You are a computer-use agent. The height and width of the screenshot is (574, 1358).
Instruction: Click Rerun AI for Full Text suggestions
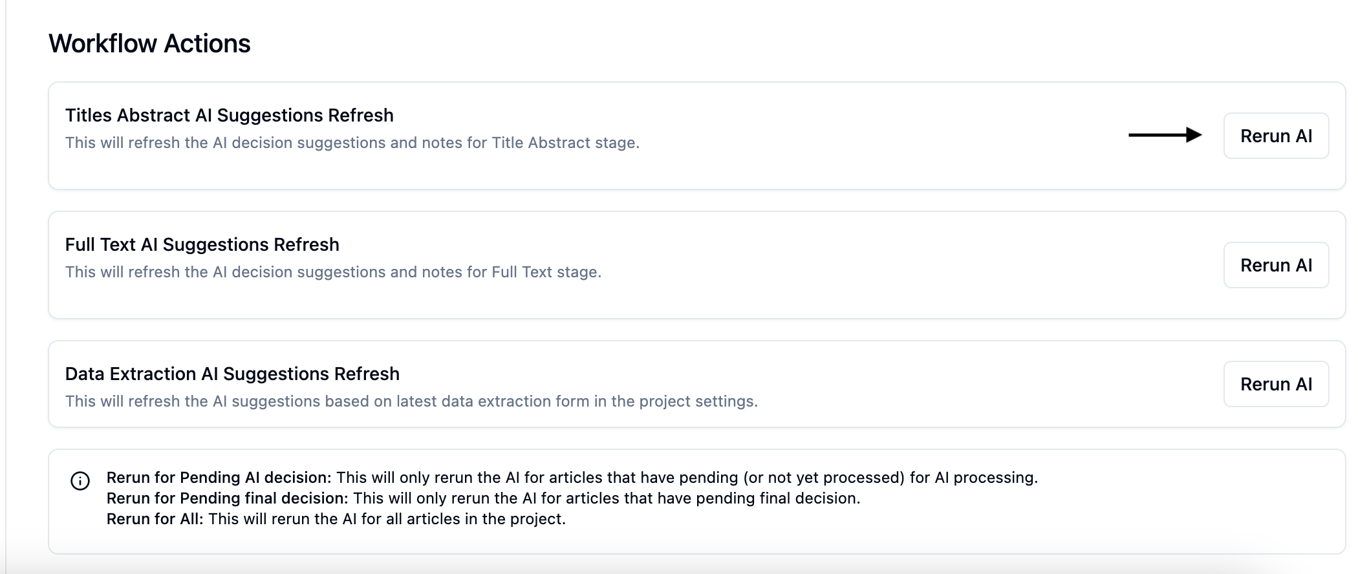click(x=1276, y=265)
